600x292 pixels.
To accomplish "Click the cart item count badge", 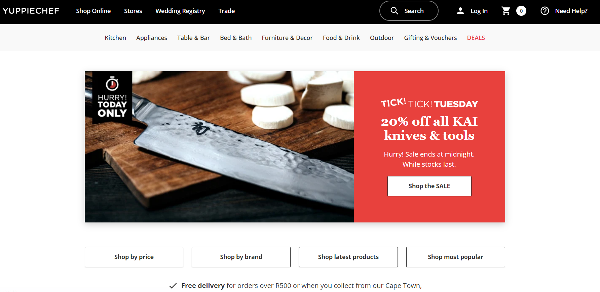I will coord(521,11).
